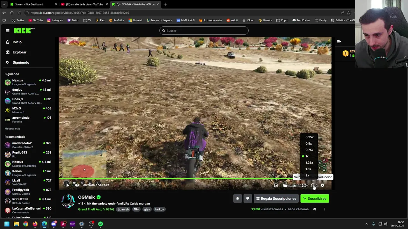Open the video more options menu
This screenshot has height=229, width=408.
click(324, 209)
